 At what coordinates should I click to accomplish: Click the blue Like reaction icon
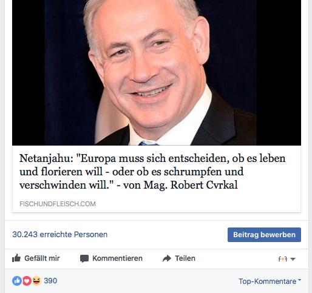(x=17, y=281)
